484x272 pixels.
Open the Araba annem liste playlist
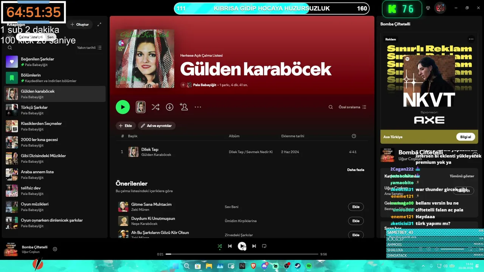coord(55,175)
